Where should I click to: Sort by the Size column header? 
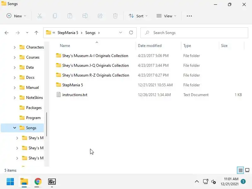coord(224,46)
